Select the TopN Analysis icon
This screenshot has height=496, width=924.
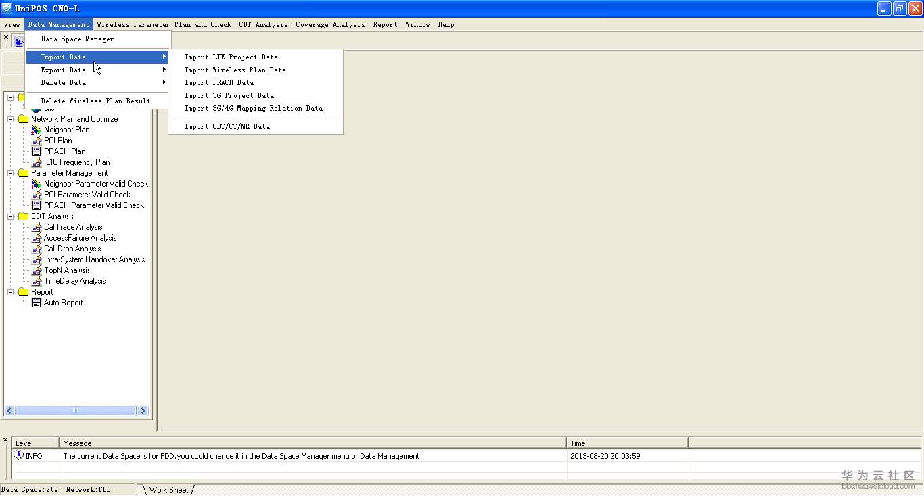coord(37,270)
